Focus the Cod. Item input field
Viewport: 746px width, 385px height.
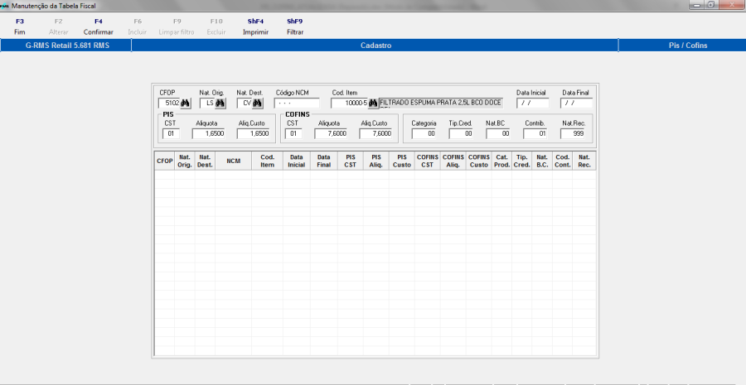click(x=349, y=103)
